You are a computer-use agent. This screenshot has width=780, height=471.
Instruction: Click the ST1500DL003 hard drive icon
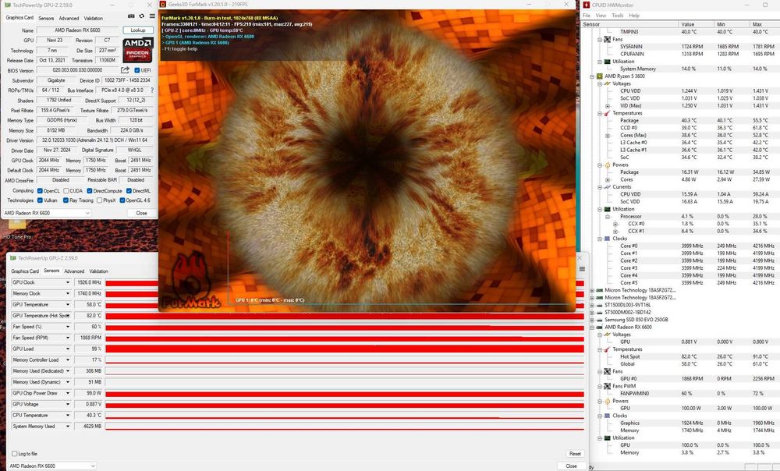(x=599, y=305)
